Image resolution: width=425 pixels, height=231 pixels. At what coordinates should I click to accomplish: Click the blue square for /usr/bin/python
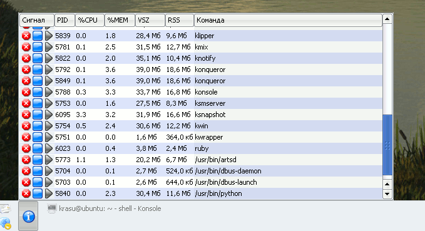pyautogui.click(x=38, y=193)
